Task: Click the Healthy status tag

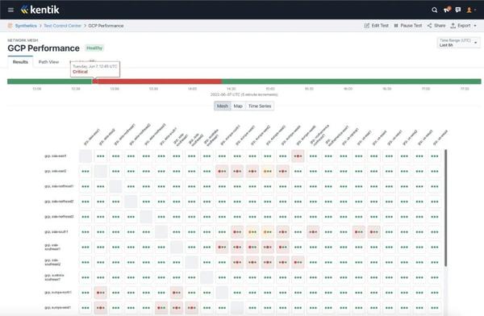Action: [x=94, y=48]
